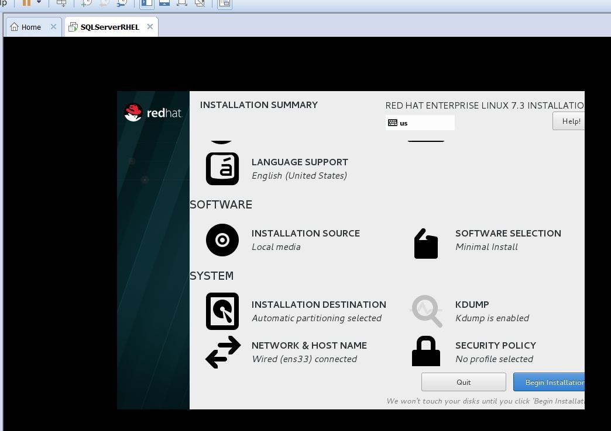Close the Home tab
611x431 pixels.
pyautogui.click(x=53, y=26)
